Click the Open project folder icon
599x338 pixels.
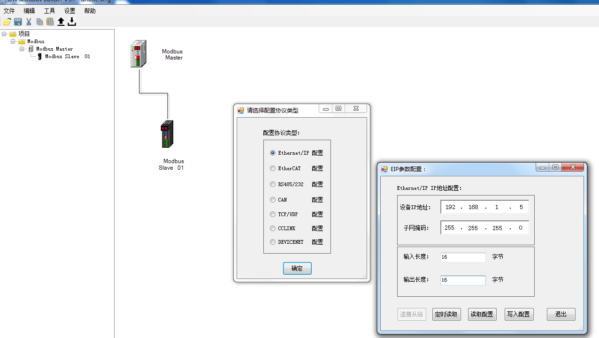point(7,22)
